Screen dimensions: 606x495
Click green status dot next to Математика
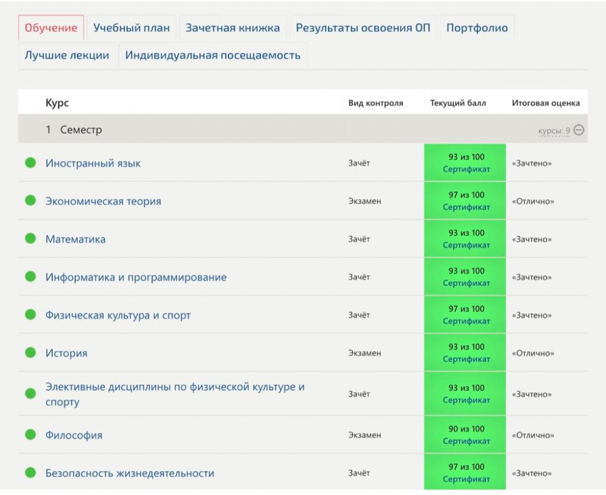(30, 239)
